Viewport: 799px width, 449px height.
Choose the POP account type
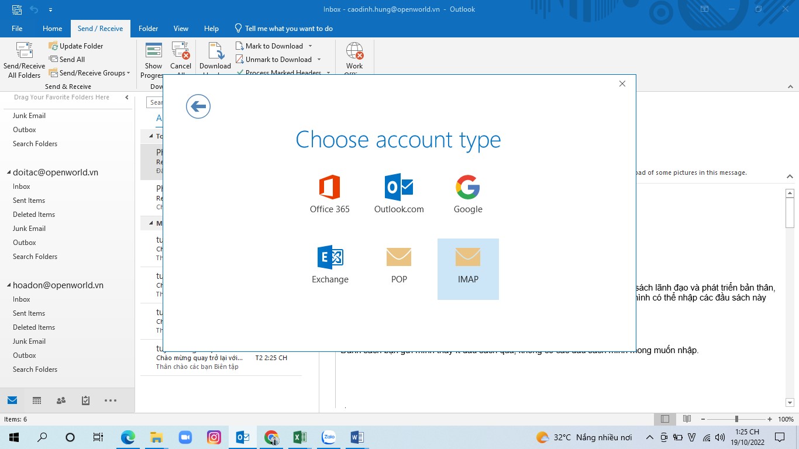pyautogui.click(x=399, y=265)
